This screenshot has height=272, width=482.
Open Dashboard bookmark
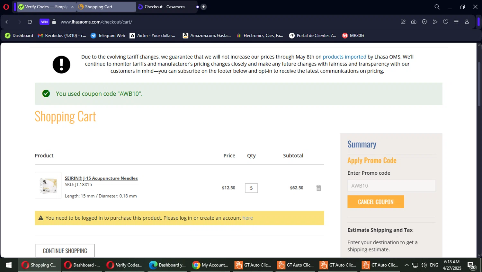click(19, 36)
